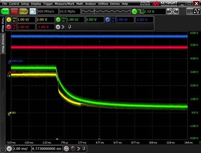
Task: Click the Redo arrow icon
Action: pyautogui.click(x=176, y=12)
